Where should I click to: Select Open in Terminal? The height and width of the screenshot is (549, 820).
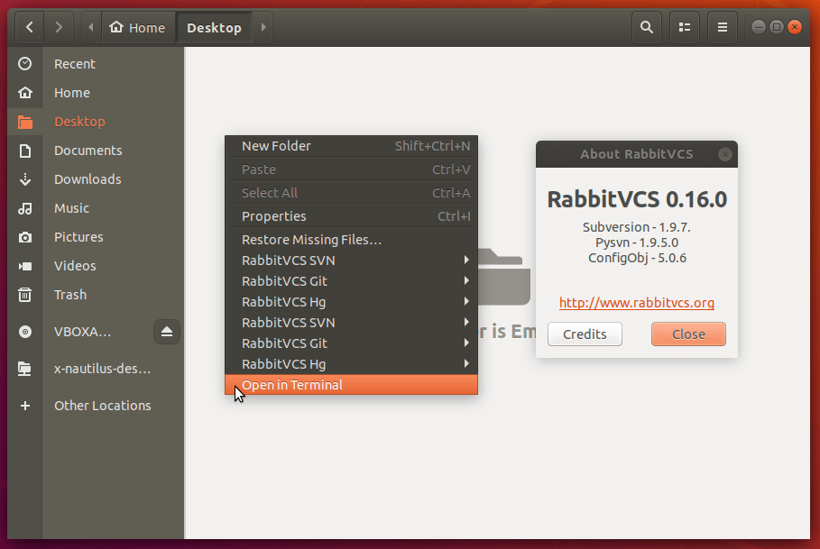click(x=351, y=385)
